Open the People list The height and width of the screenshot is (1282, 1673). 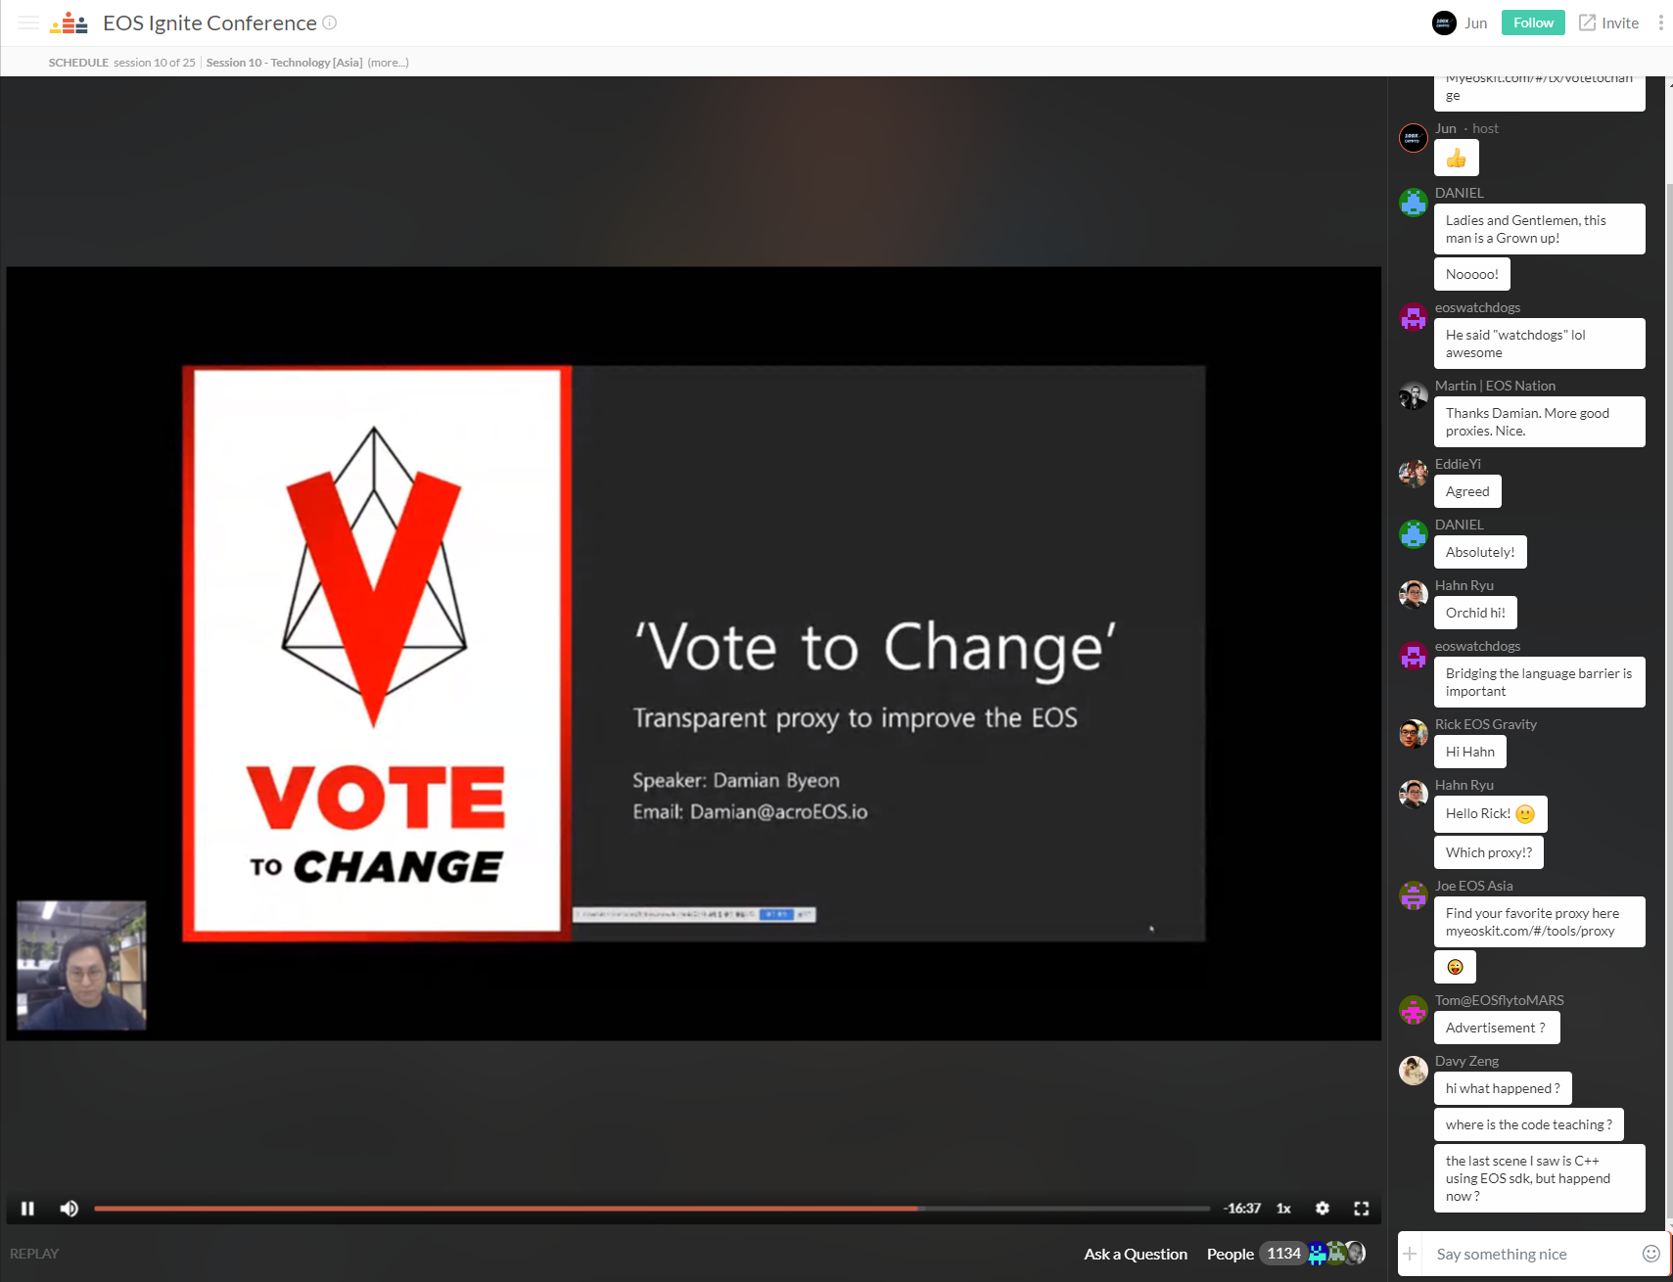[1231, 1254]
